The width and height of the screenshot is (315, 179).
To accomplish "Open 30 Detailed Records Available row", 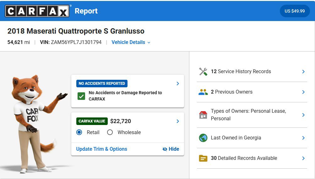I will pyautogui.click(x=252, y=158).
